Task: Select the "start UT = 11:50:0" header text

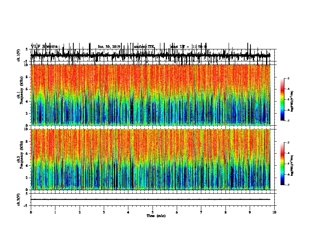Action: (x=188, y=47)
